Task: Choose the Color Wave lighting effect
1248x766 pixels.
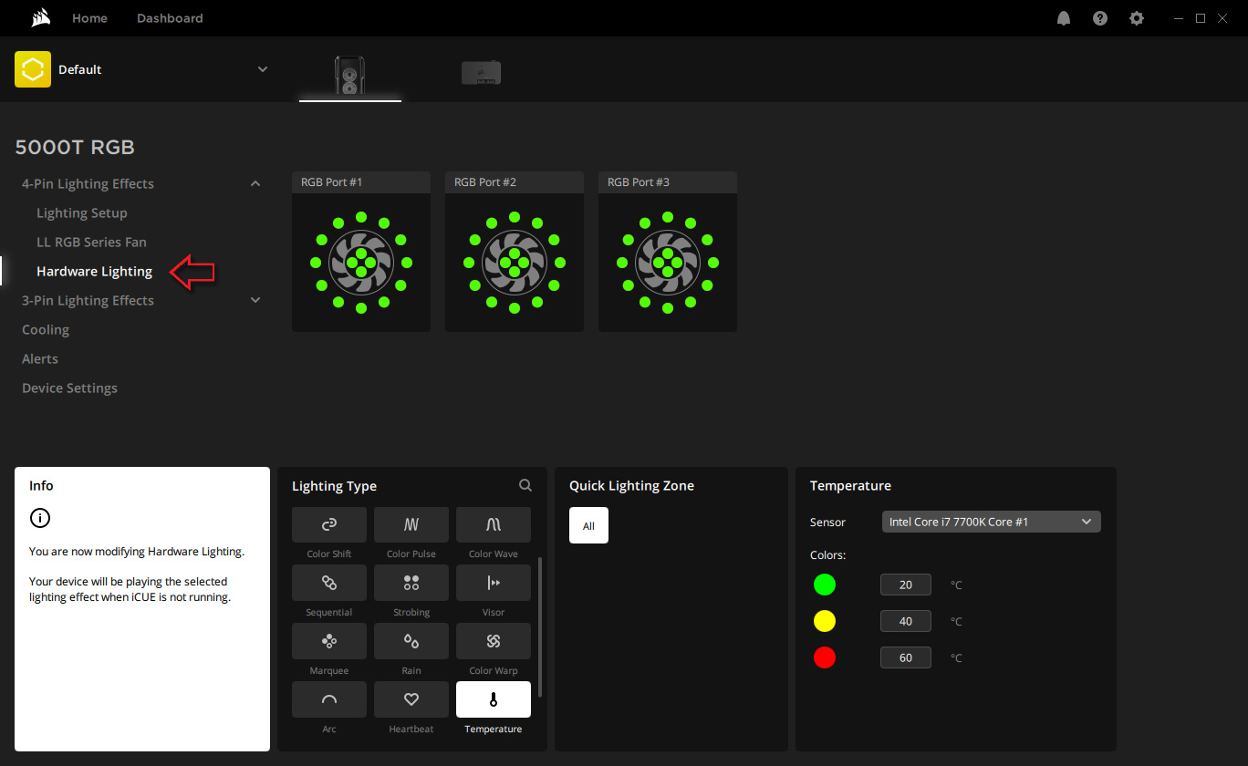Action: click(x=494, y=524)
